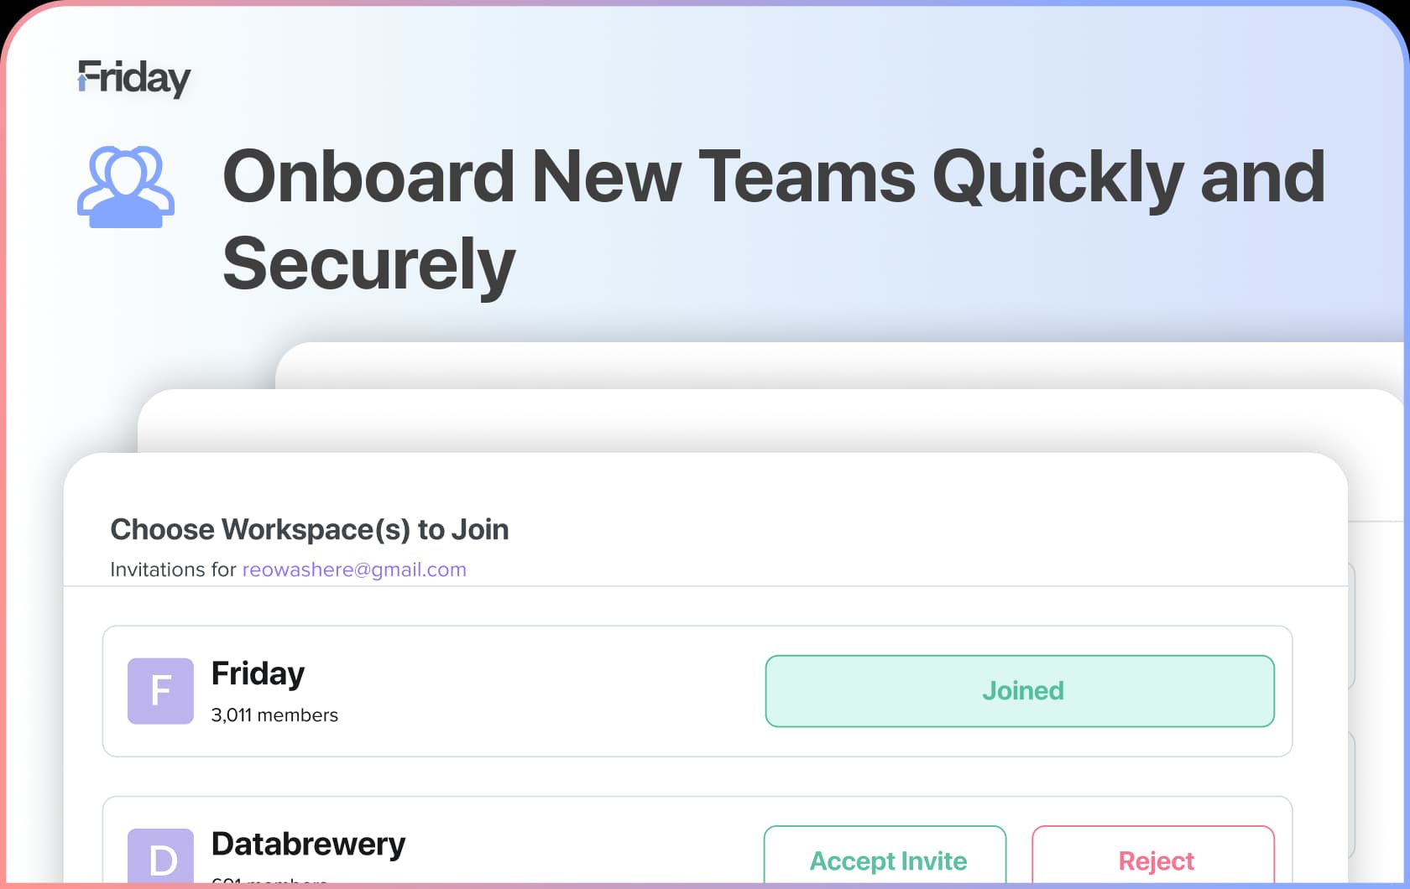Screen dimensions: 1410x889
Task: Select the Databrewery workspace card
Action: click(x=697, y=841)
